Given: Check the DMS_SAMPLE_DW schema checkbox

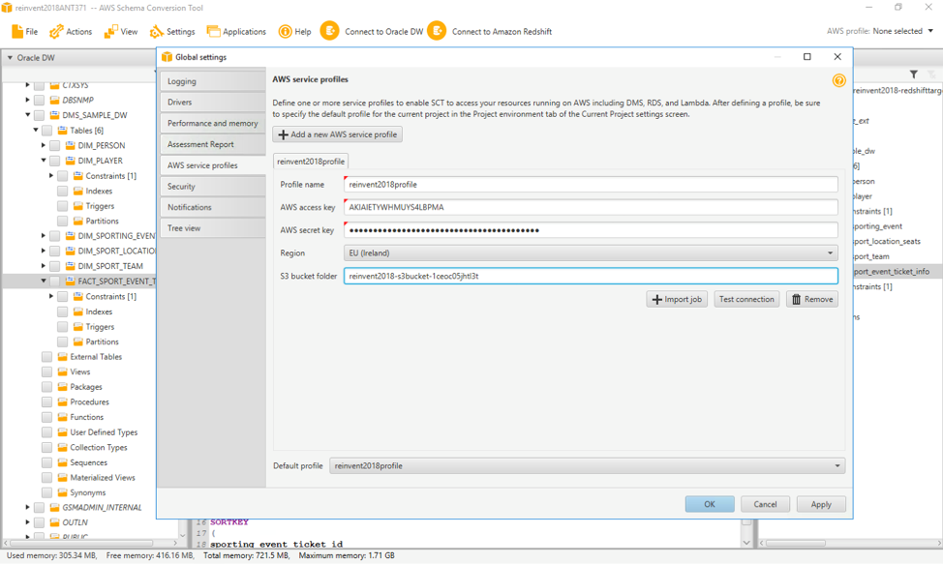Looking at the screenshot, I should click(39, 115).
